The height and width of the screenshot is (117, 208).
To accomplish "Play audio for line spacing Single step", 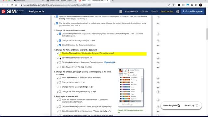I will (x=158, y=87).
